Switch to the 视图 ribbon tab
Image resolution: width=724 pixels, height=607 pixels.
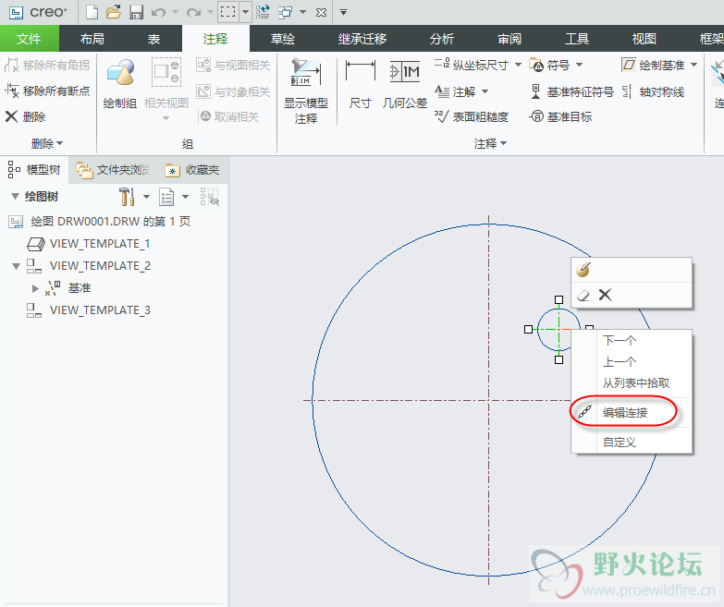pyautogui.click(x=644, y=39)
